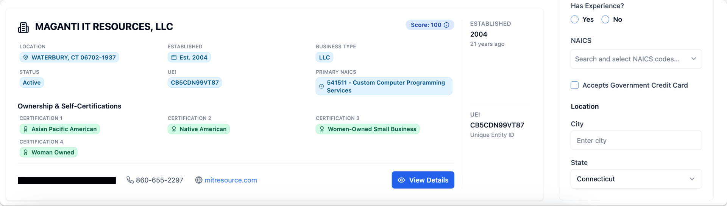Click the Woman Owned certification badge
Viewport: 727px width, 206px height.
click(x=48, y=152)
